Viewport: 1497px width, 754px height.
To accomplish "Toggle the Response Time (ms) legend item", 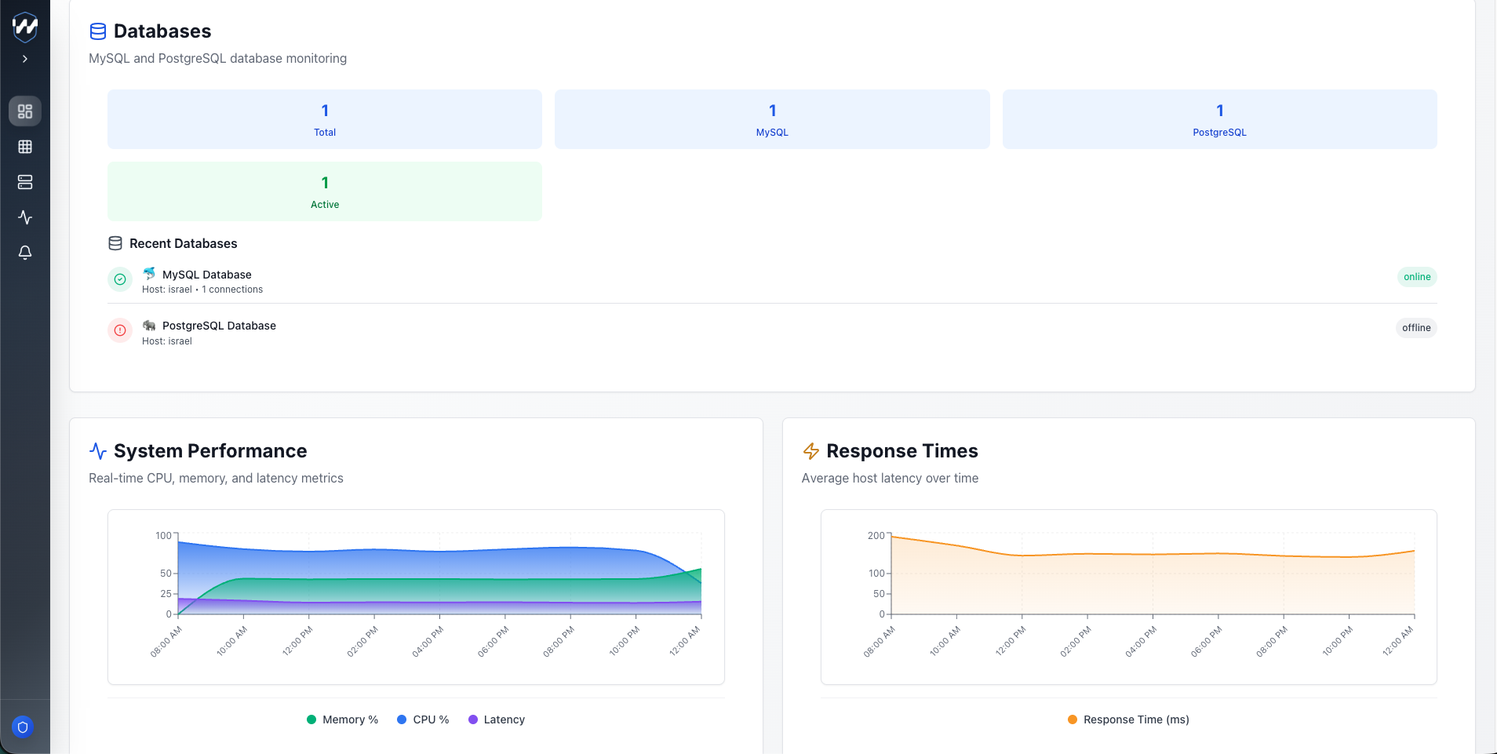I will tap(1128, 719).
